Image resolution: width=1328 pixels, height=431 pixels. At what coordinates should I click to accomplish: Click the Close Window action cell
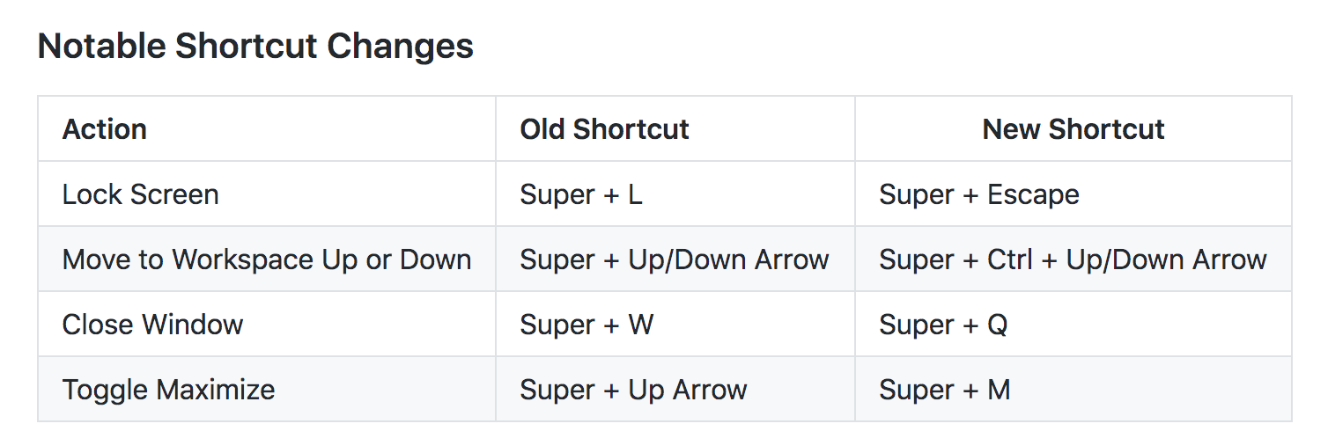[267, 324]
